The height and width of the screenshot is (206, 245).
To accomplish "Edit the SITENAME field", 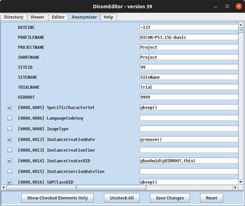I will pos(189,77).
